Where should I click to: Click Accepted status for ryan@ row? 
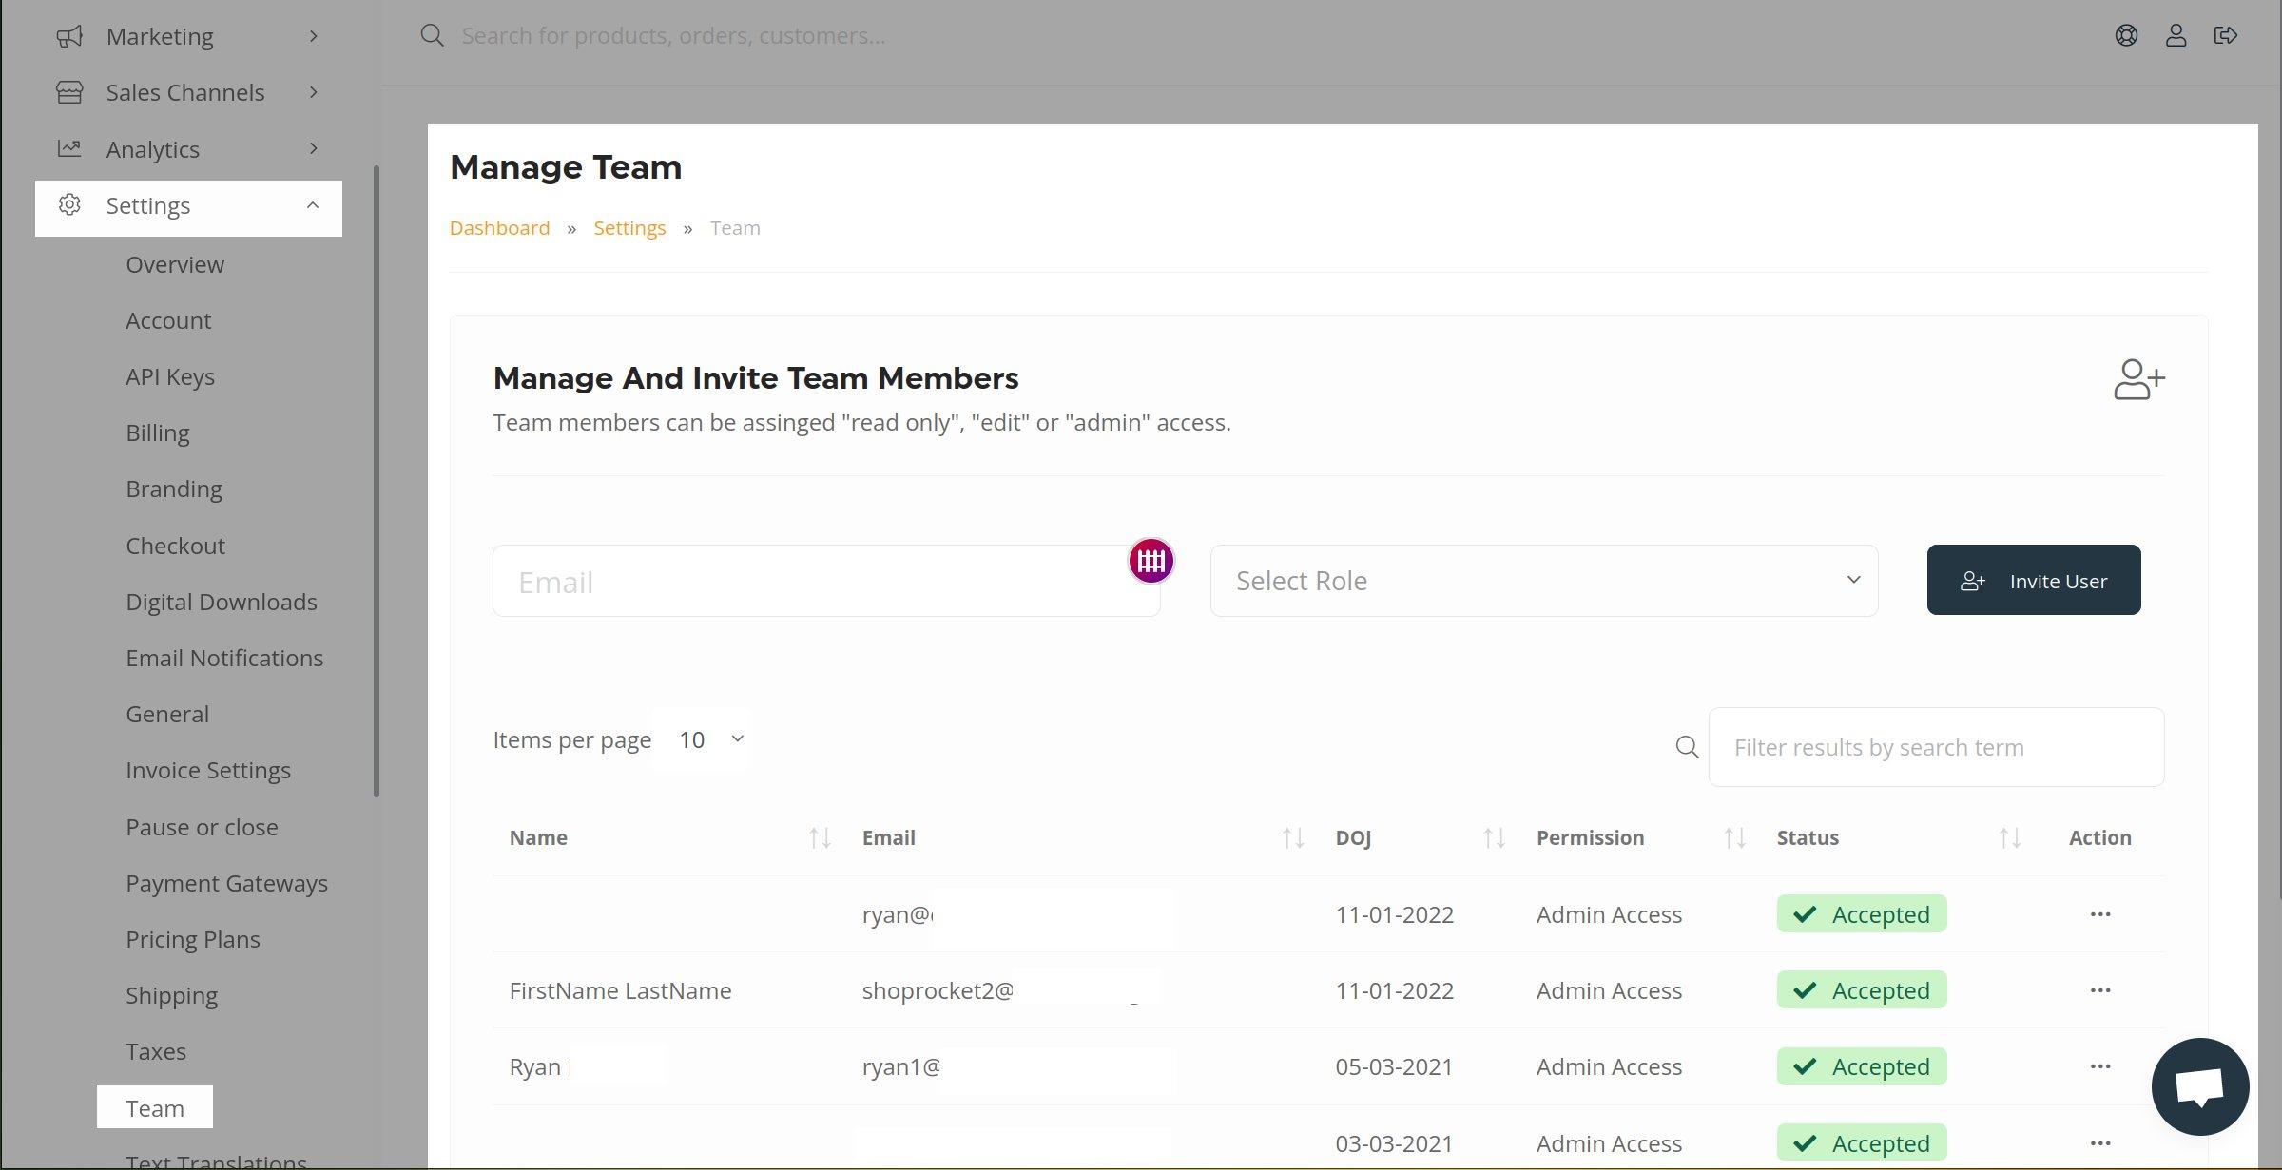[x=1862, y=914]
